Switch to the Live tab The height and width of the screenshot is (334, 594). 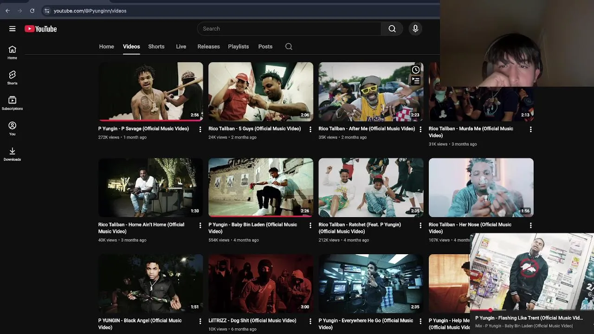coord(181,46)
